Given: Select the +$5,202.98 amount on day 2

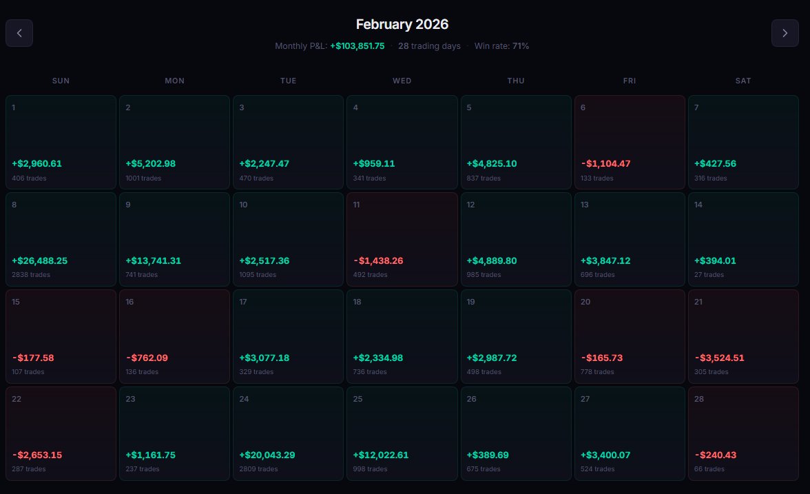Looking at the screenshot, I should [x=150, y=164].
